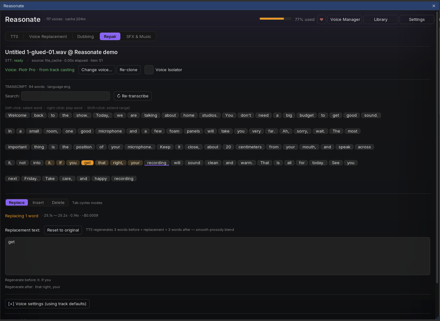Viewport: 440px width, 321px height.
Task: Click the replacement text area
Action: click(x=218, y=256)
